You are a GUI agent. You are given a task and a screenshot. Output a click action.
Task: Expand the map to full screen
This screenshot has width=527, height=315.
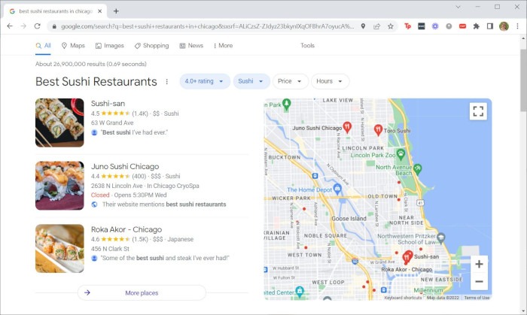point(478,111)
